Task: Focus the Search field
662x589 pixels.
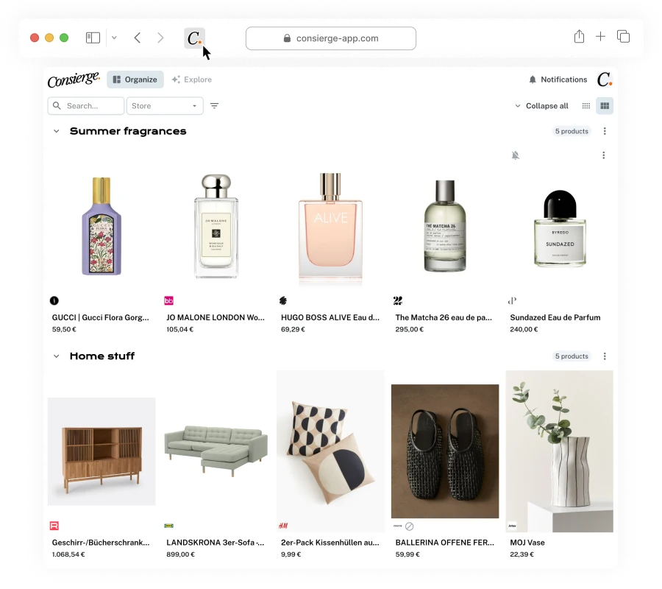Action: point(86,105)
